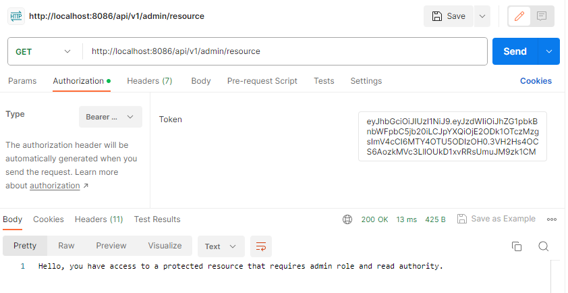Click Save as Example

coord(496,219)
